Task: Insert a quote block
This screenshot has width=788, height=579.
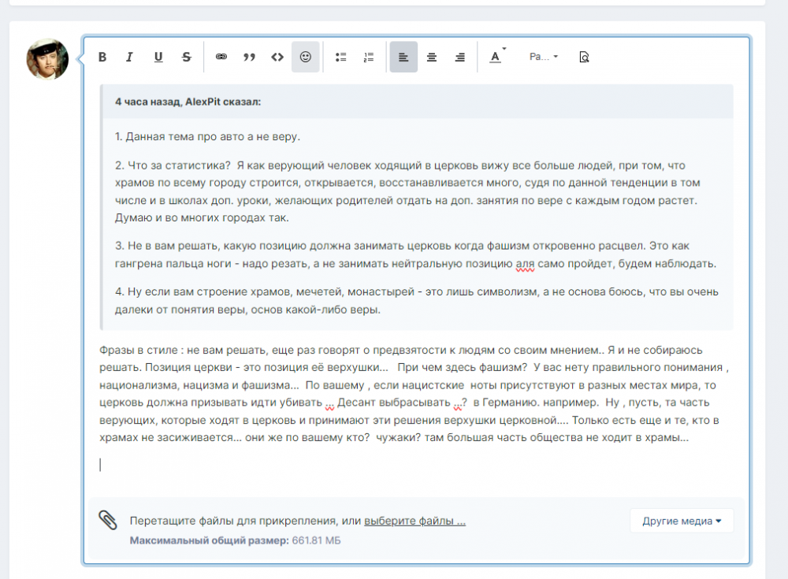Action: click(250, 57)
